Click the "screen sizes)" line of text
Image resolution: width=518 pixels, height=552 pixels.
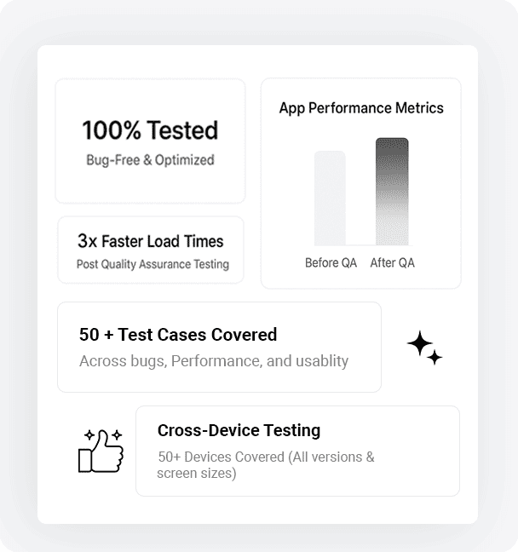(x=197, y=472)
